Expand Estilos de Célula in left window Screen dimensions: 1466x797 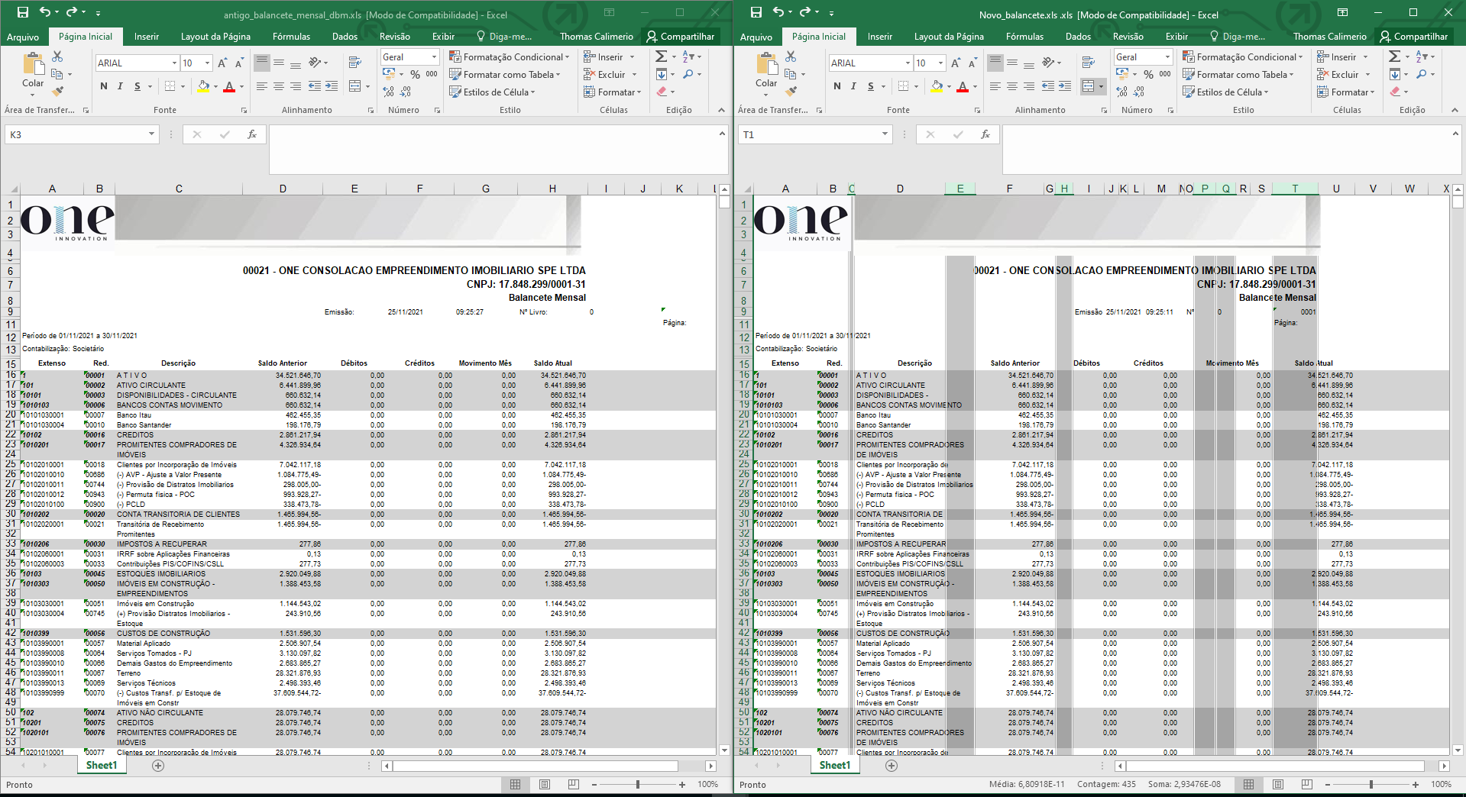click(x=492, y=92)
